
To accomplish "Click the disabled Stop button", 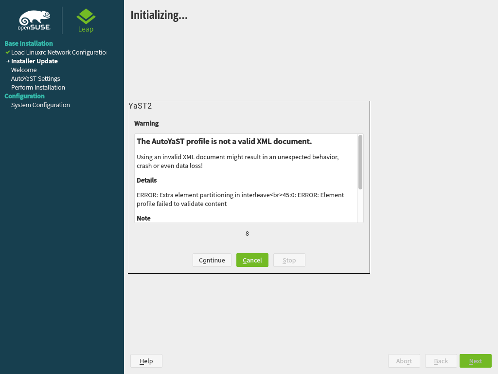I will (289, 260).
